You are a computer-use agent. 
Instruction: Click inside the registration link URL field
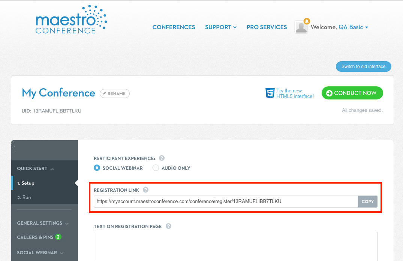click(x=226, y=202)
